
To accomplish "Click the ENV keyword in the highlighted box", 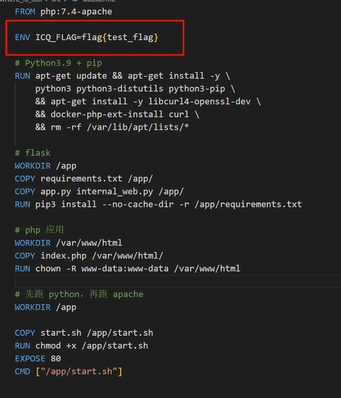I will pyautogui.click(x=23, y=37).
